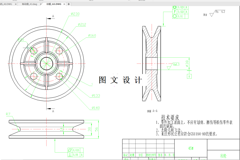This screenshot has height=160, width=240.
Task: Select the 0.015 flatness tolerance value
Action: [76, 150]
